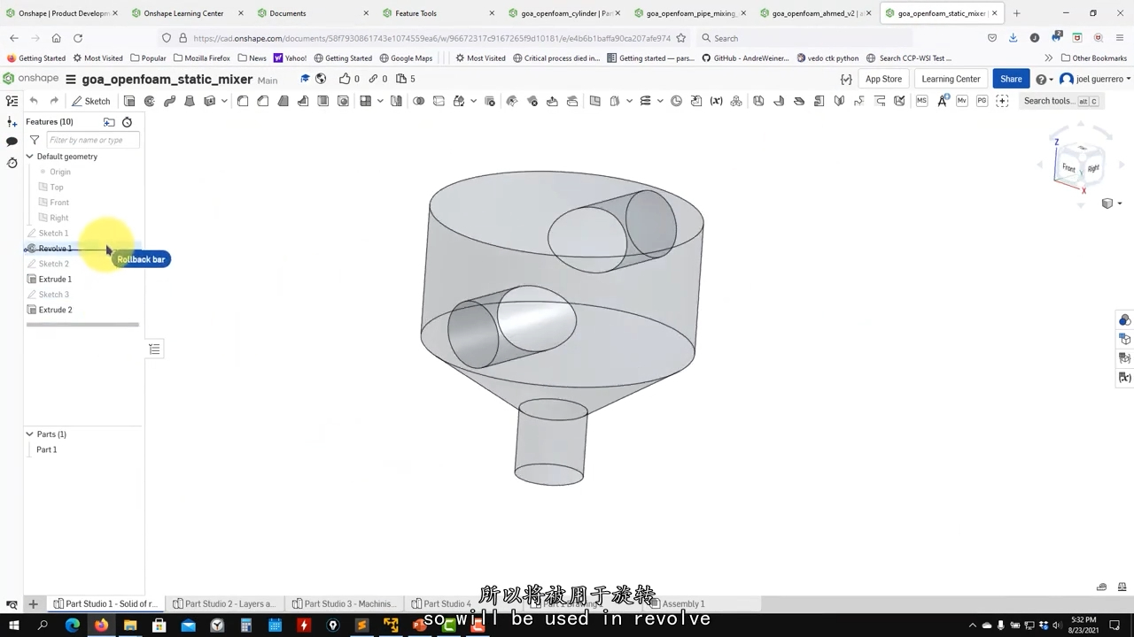Select the Shell tool icon
The width and height of the screenshot is (1134, 637).
321,101
